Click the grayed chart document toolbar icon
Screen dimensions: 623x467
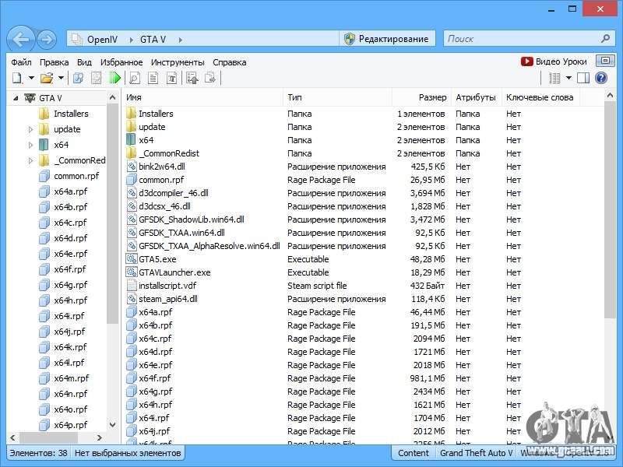pyautogui.click(x=97, y=78)
